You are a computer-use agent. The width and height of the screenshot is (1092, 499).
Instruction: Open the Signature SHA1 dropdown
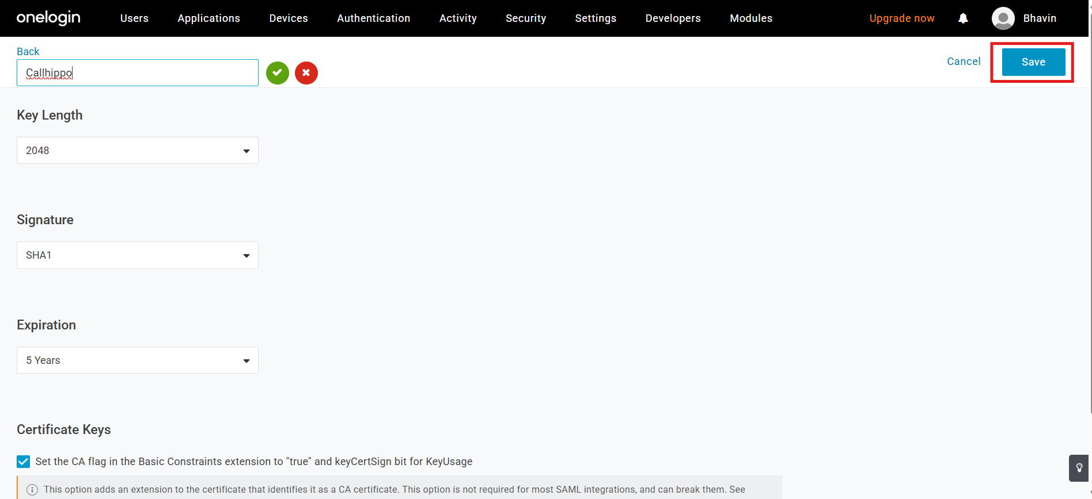(138, 255)
